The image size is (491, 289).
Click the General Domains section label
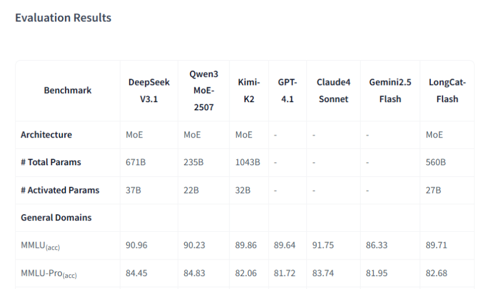click(x=56, y=218)
